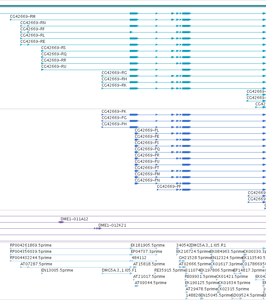This screenshot has height=300, width=266.
Task: Open EST EK181905.5prime
Action: click(148, 245)
